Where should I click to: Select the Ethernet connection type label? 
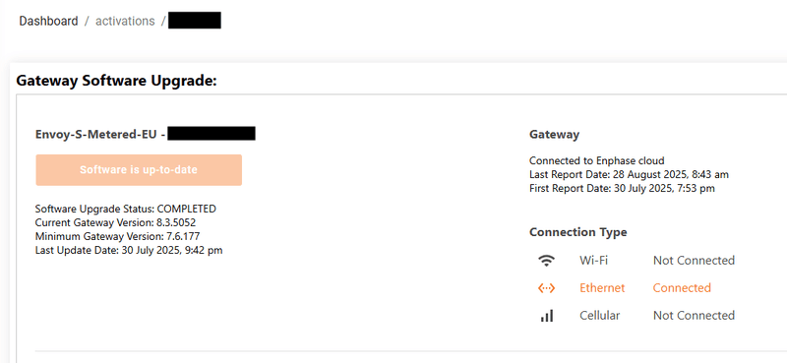(x=602, y=288)
